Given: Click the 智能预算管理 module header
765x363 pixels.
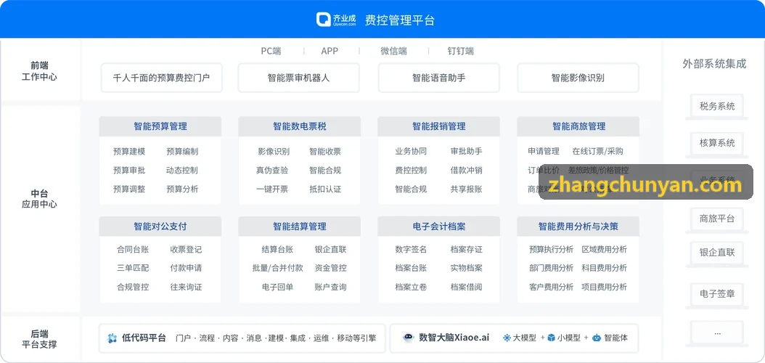Looking at the screenshot, I should (x=160, y=126).
